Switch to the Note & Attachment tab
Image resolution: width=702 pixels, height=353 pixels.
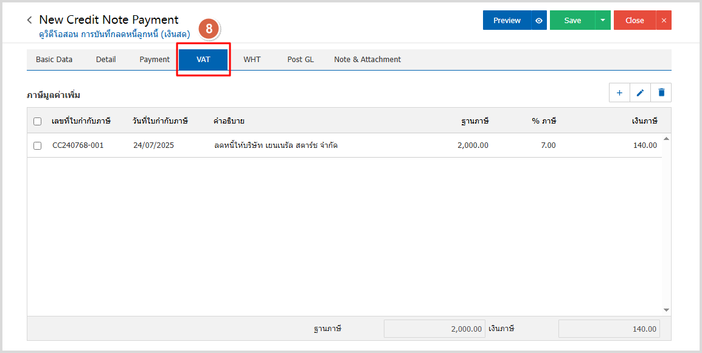click(x=367, y=60)
